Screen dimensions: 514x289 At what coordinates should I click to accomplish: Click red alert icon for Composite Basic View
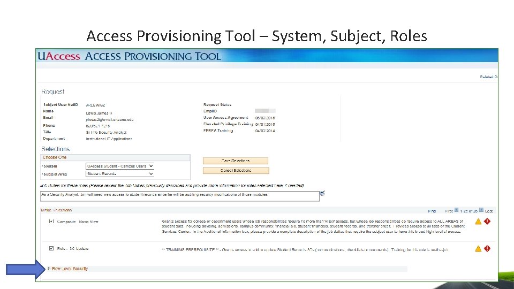coord(487,222)
